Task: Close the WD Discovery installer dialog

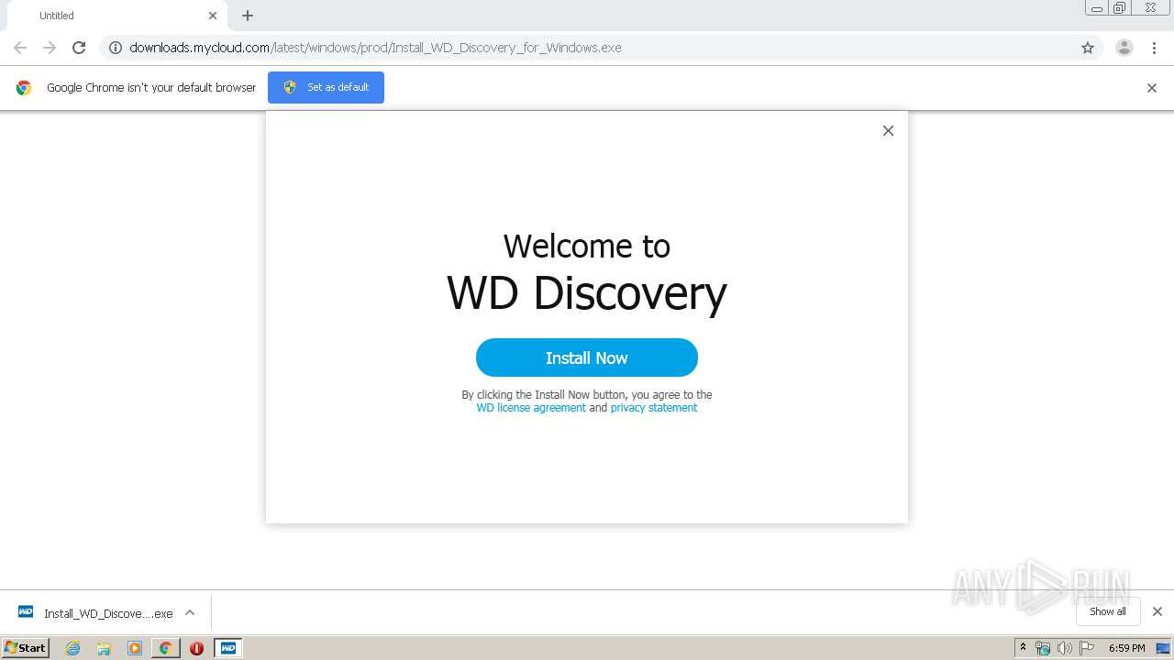Action: tap(888, 131)
